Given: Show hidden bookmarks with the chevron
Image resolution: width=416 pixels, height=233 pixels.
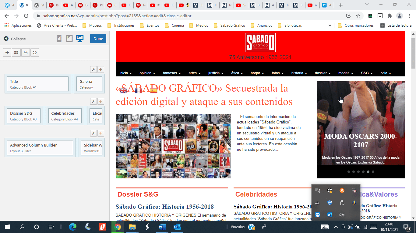Looking at the screenshot, I should click(330, 25).
